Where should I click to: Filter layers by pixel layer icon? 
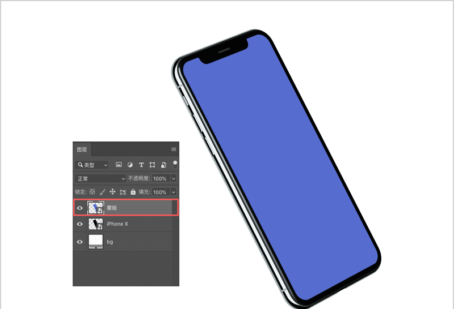[x=119, y=165]
